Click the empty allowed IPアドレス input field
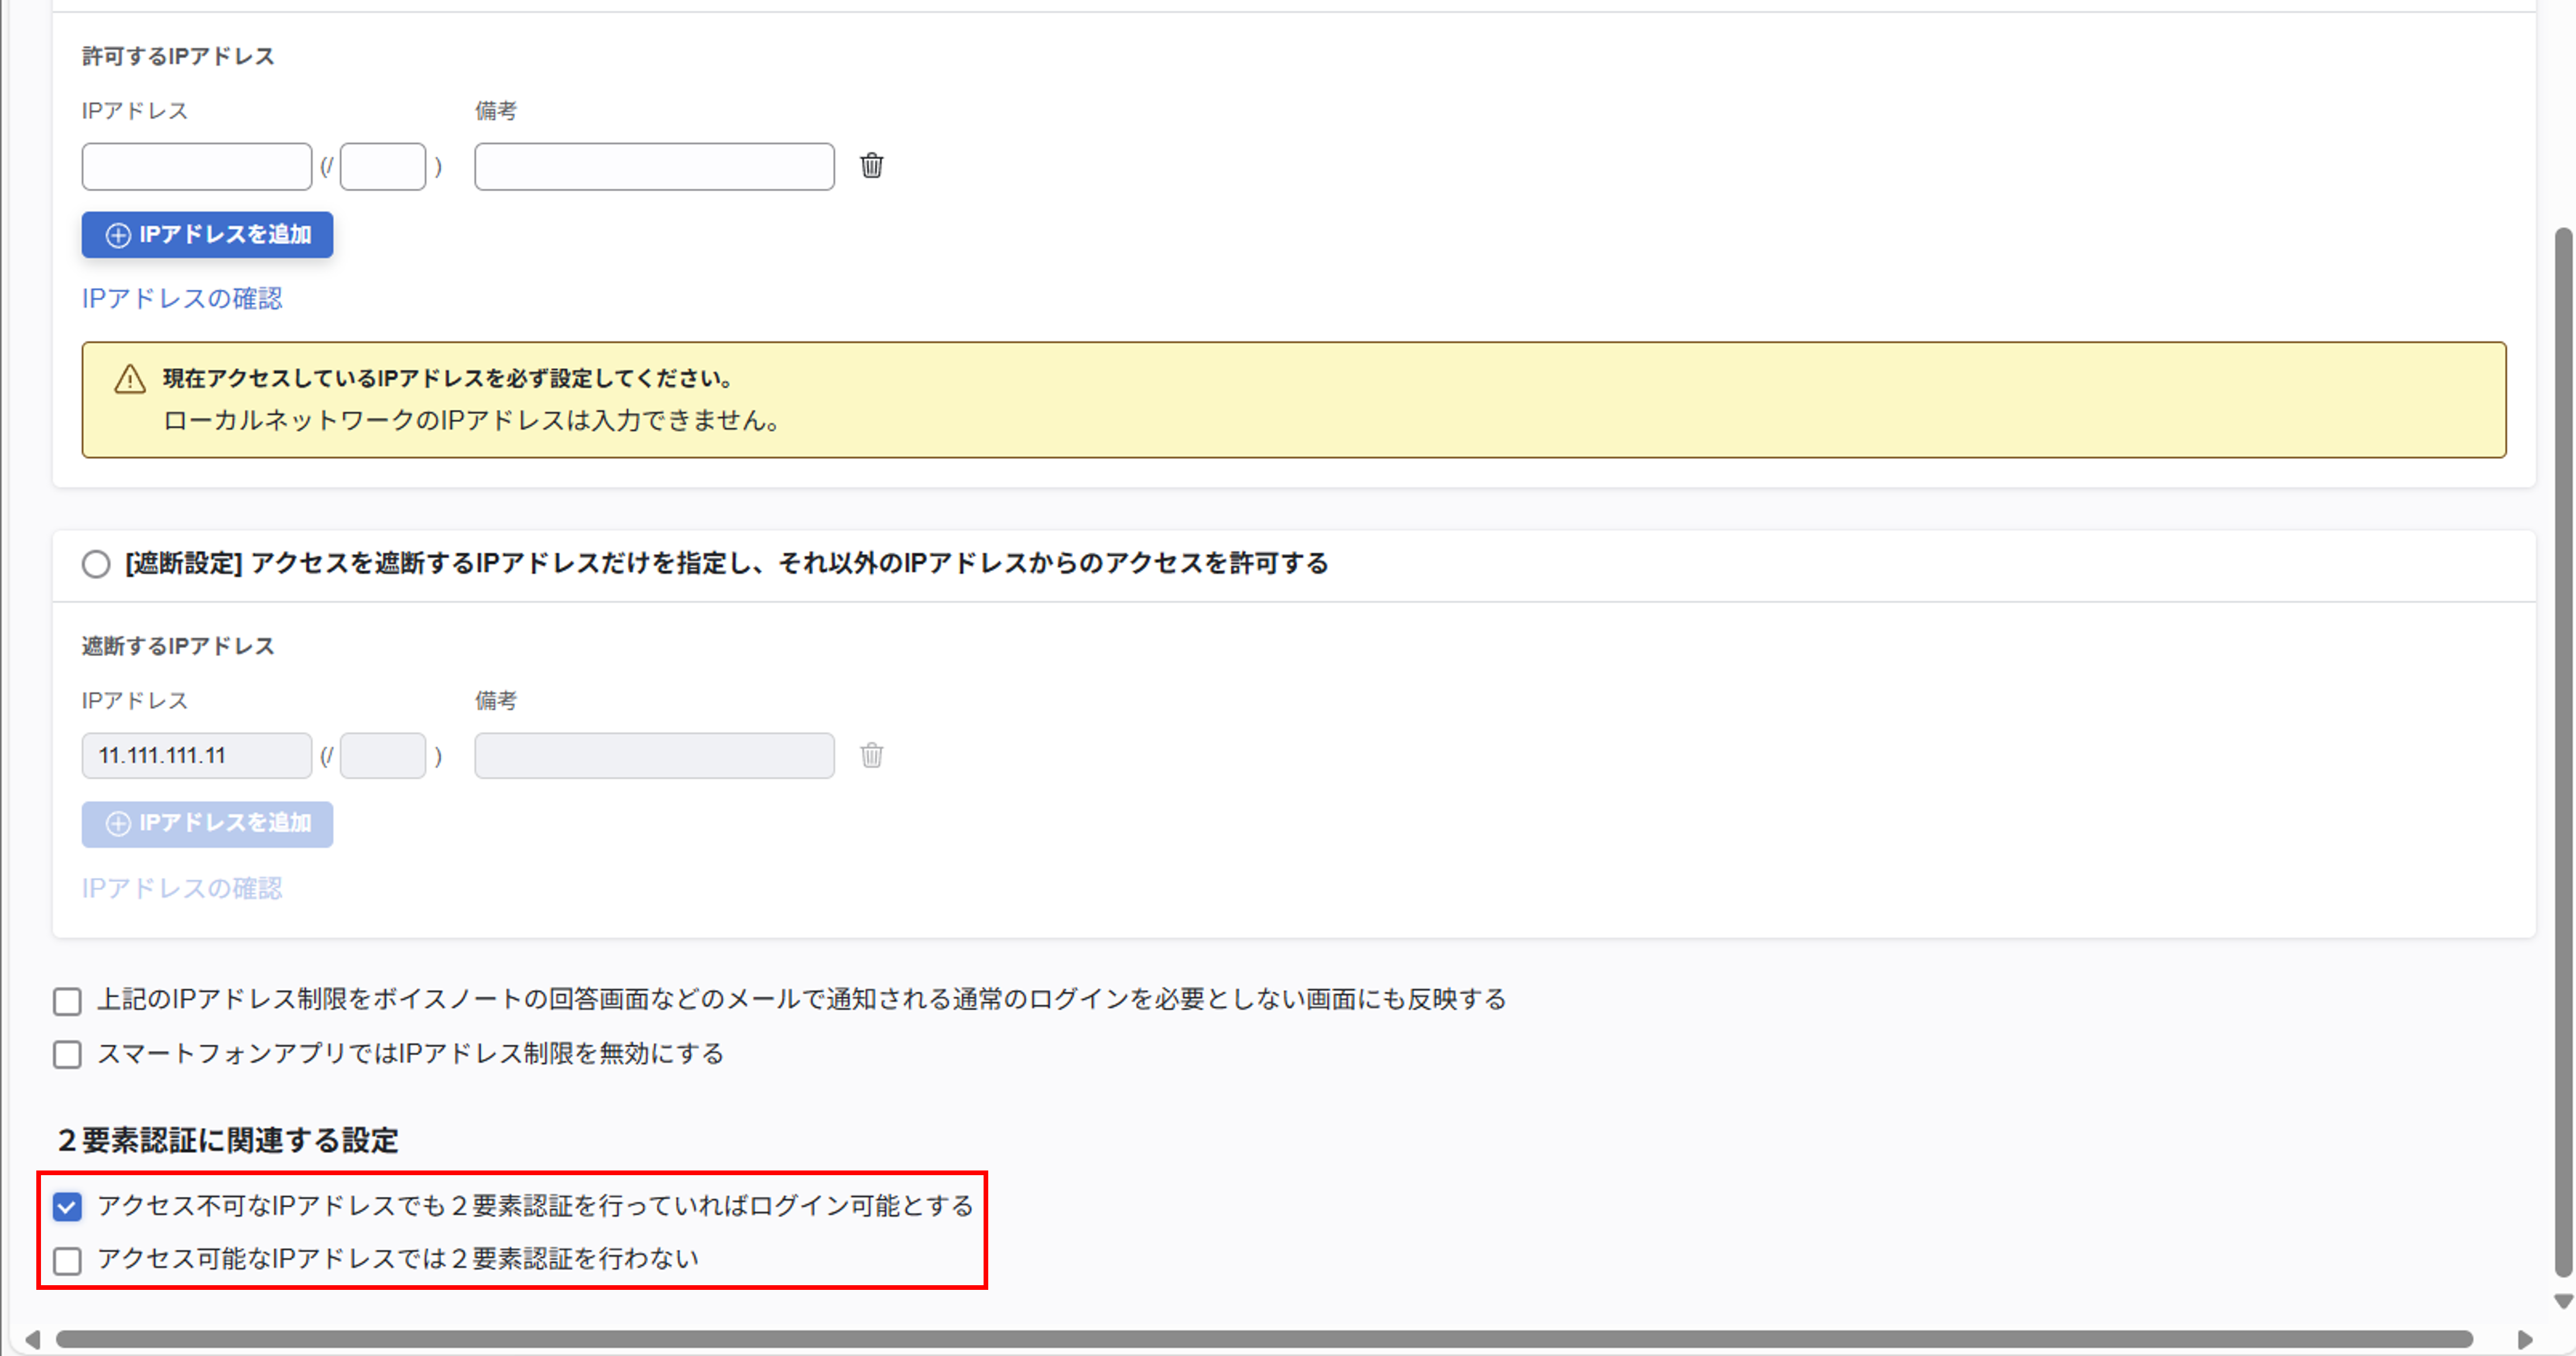Screen dimensions: 2576x1356 tap(196, 166)
